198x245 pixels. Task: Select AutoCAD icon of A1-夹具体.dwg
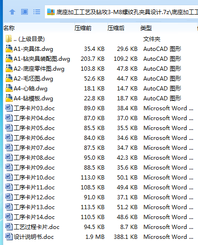9,49
